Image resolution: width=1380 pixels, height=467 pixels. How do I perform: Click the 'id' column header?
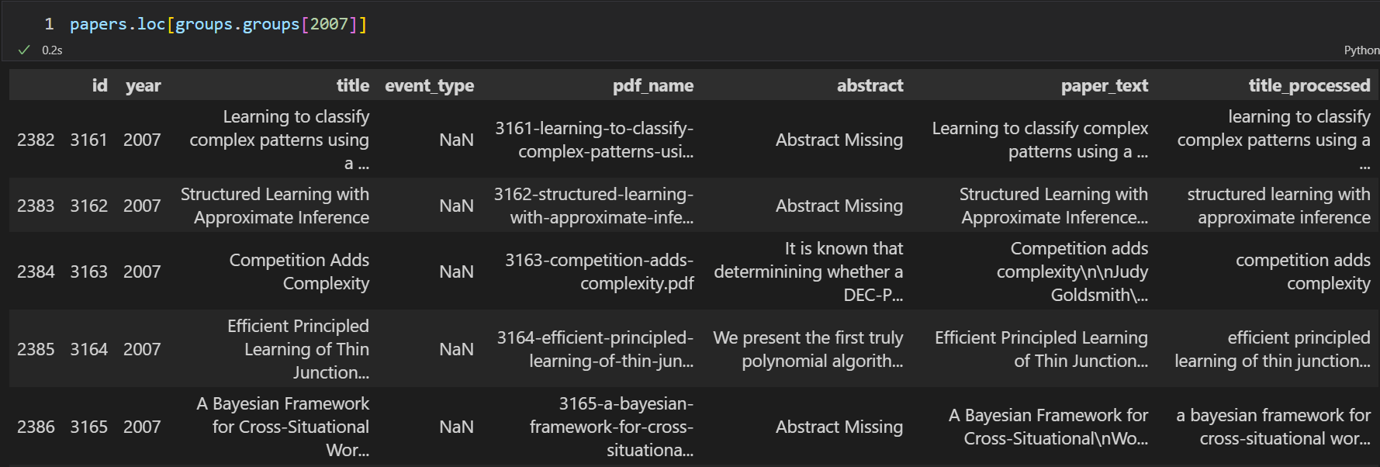tap(99, 85)
